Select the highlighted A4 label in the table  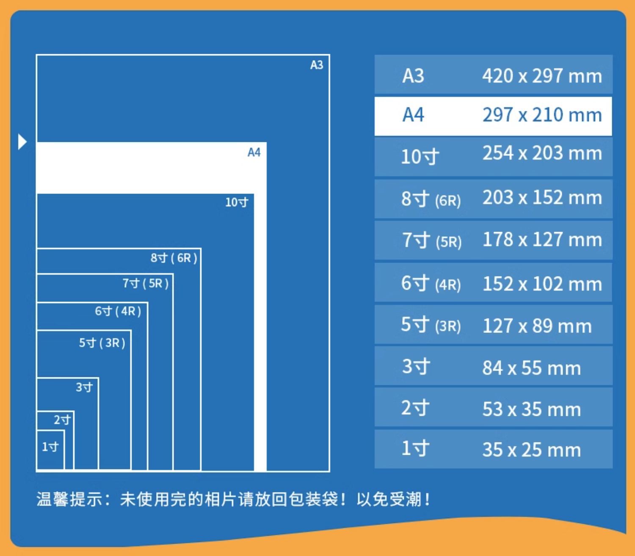[x=413, y=115]
